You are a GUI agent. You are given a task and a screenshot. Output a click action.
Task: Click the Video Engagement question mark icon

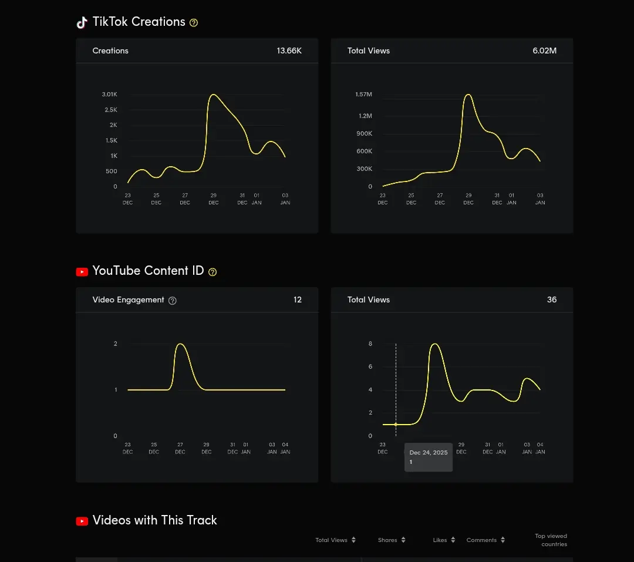(172, 301)
